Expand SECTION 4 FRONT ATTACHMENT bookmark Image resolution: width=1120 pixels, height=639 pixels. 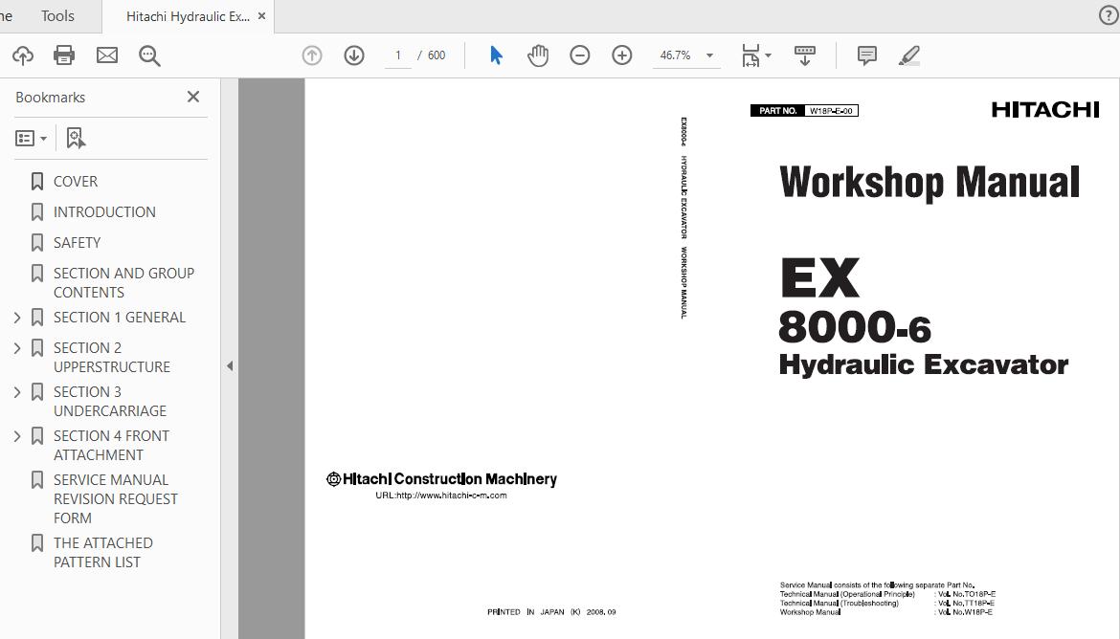[17, 436]
